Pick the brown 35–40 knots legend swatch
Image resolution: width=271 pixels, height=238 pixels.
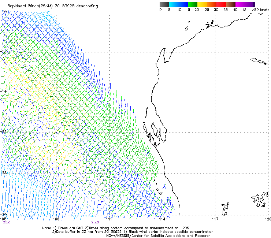point(231,4)
